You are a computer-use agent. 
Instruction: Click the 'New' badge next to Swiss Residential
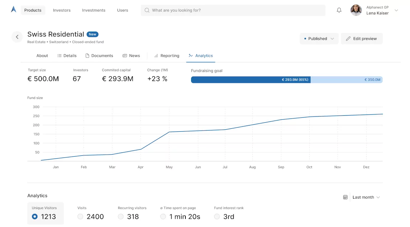click(92, 34)
